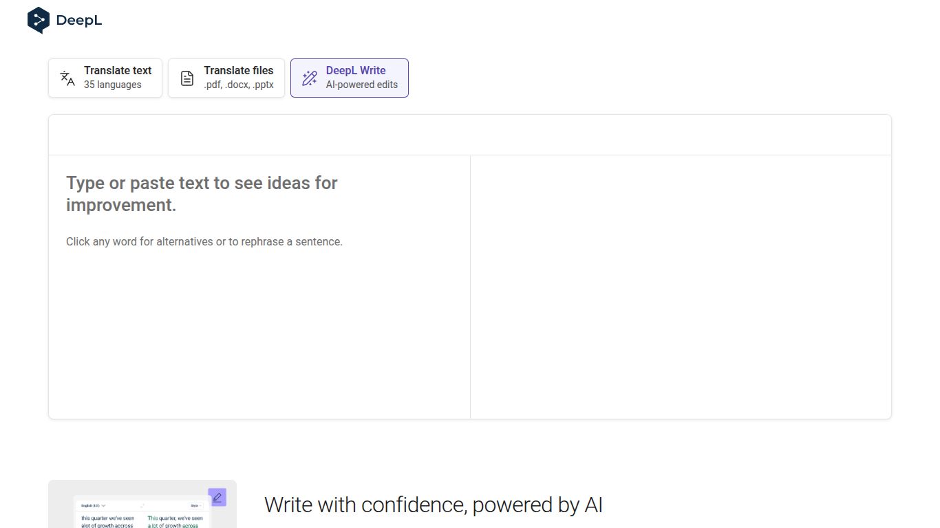This screenshot has height=528, width=940.
Task: Switch to the Translate files tab
Action: click(226, 78)
